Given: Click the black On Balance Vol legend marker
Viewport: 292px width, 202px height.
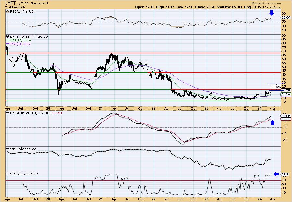Looking at the screenshot, I should [8, 149].
